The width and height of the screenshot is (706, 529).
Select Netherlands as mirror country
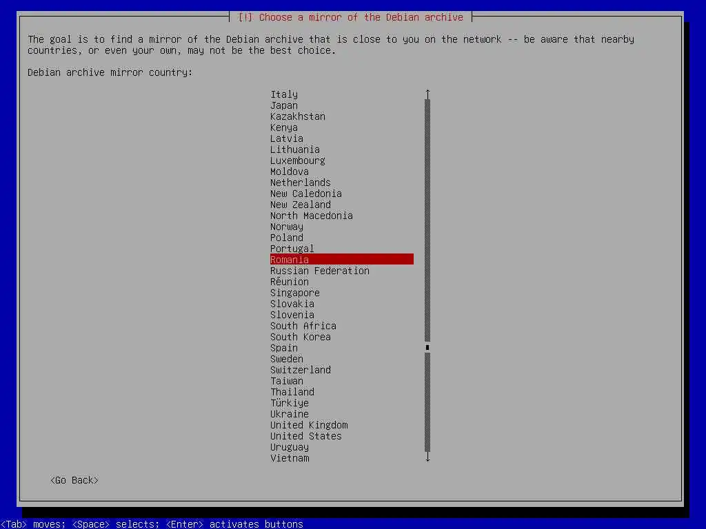(x=301, y=183)
